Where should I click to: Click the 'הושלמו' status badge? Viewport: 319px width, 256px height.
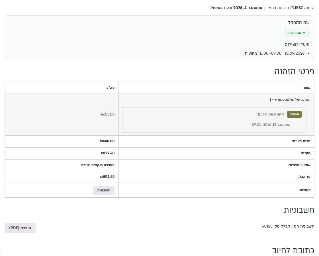[x=294, y=114]
